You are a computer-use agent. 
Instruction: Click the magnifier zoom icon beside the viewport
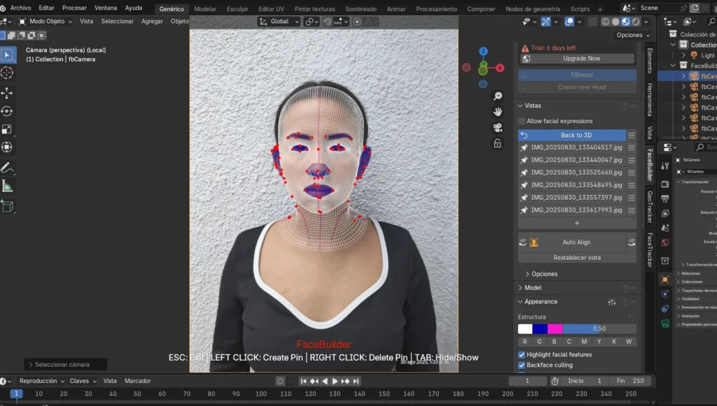click(x=497, y=96)
